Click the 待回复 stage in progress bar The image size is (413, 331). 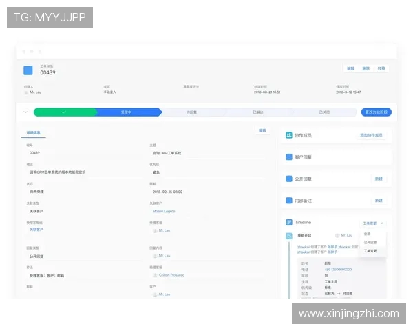coord(192,112)
